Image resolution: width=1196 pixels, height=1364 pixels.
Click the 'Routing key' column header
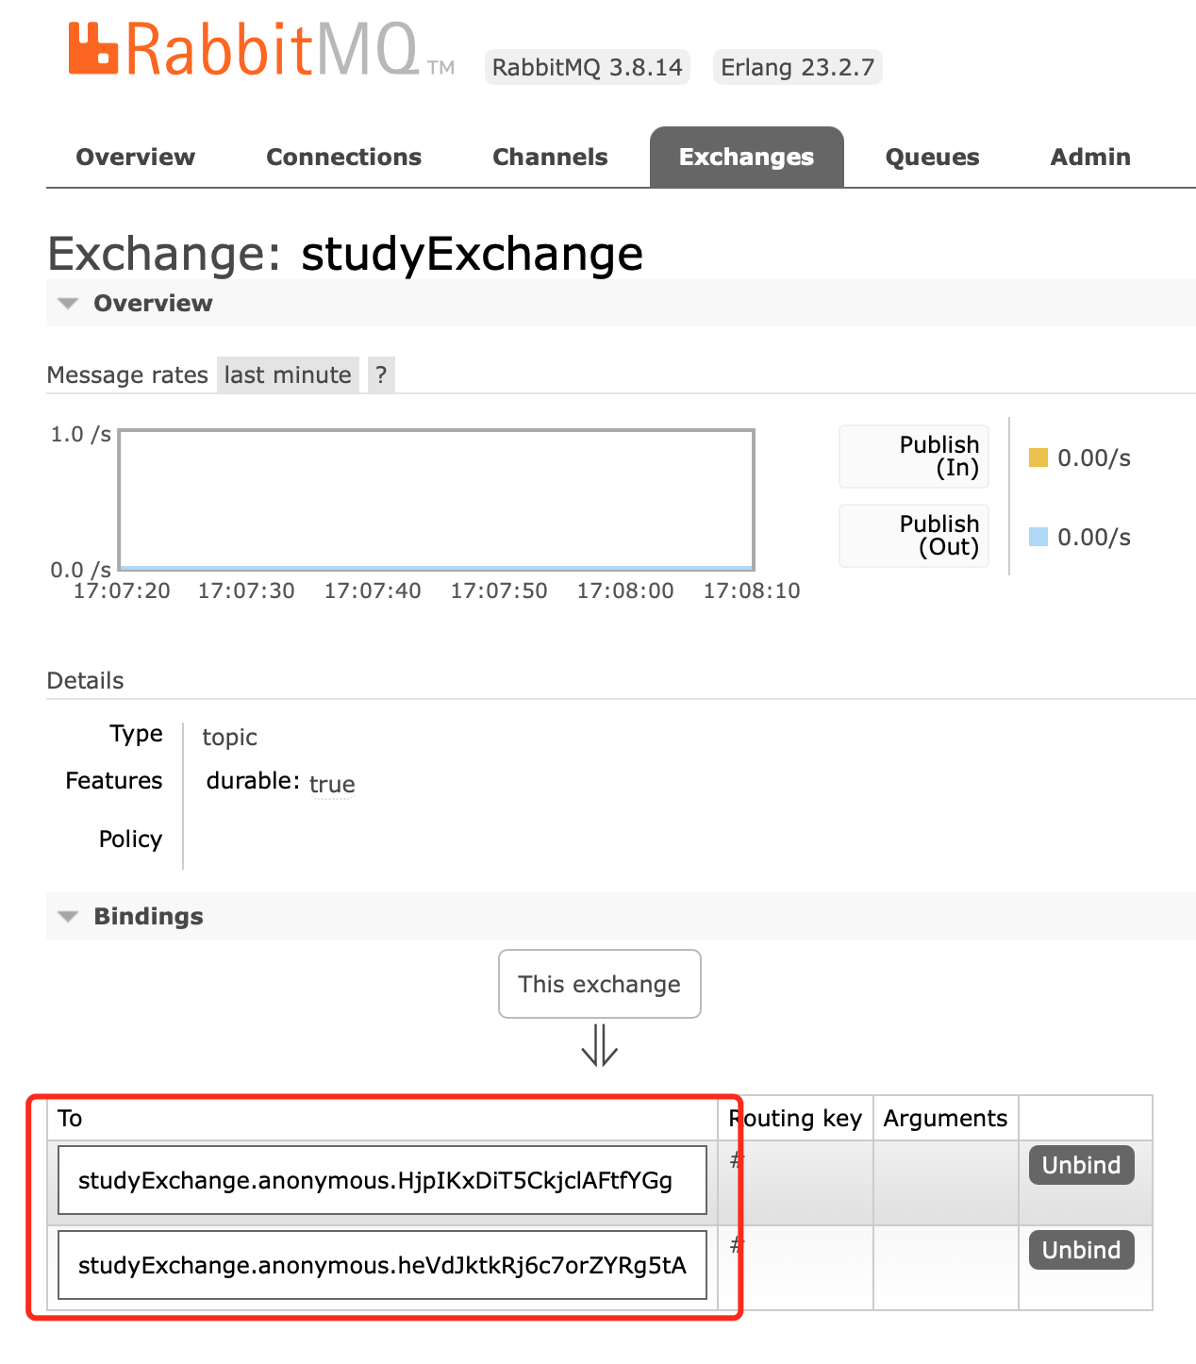tap(795, 1118)
